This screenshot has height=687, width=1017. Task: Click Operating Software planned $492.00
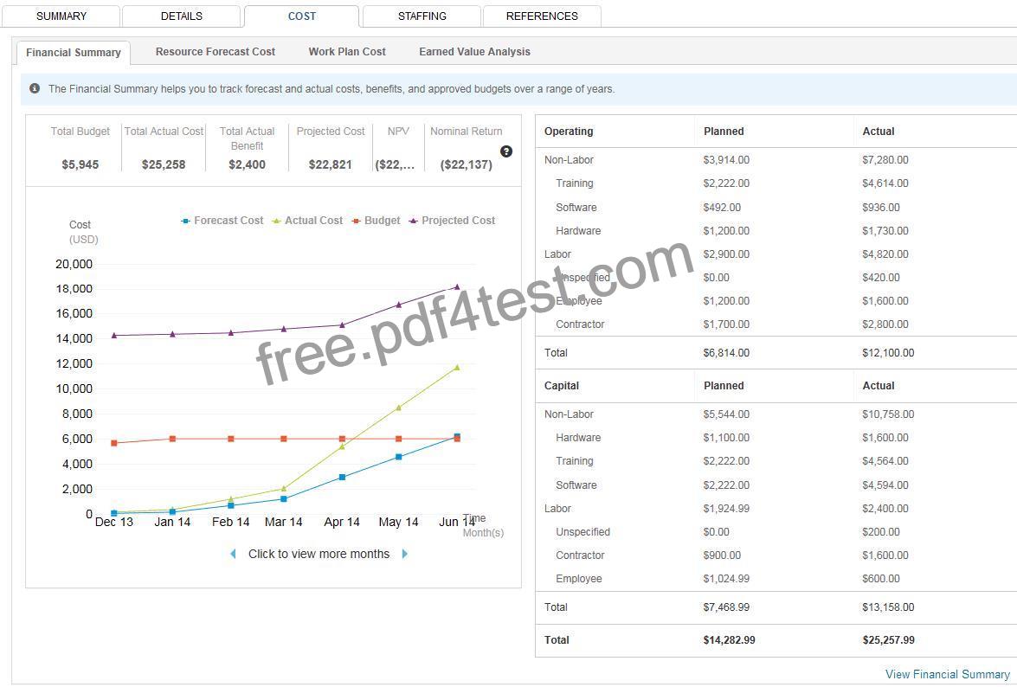coord(722,208)
